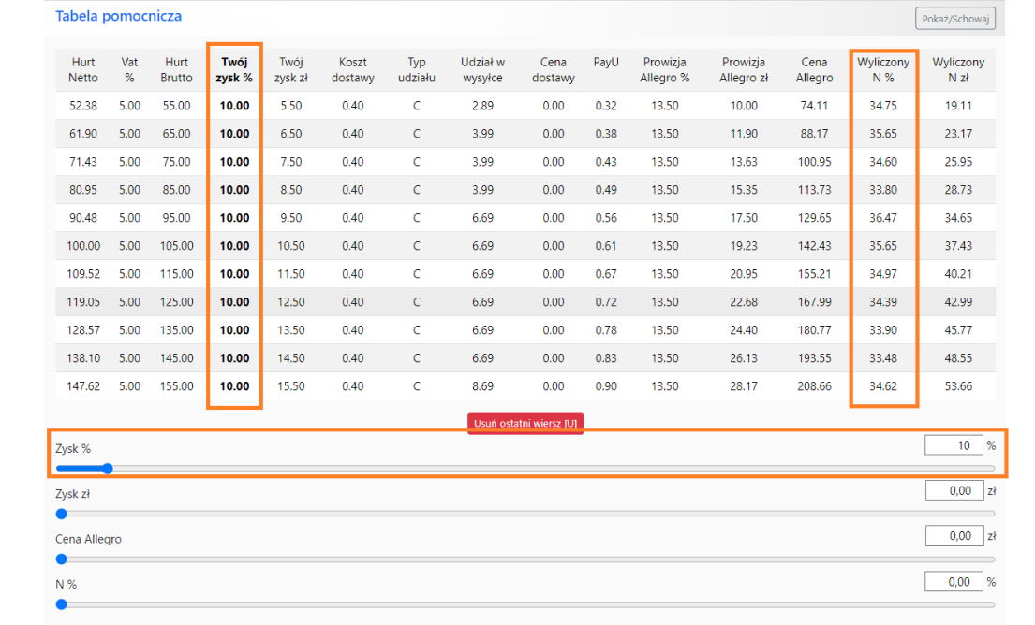1035x625 pixels.
Task: Click the N % slider handle
Action: click(62, 603)
